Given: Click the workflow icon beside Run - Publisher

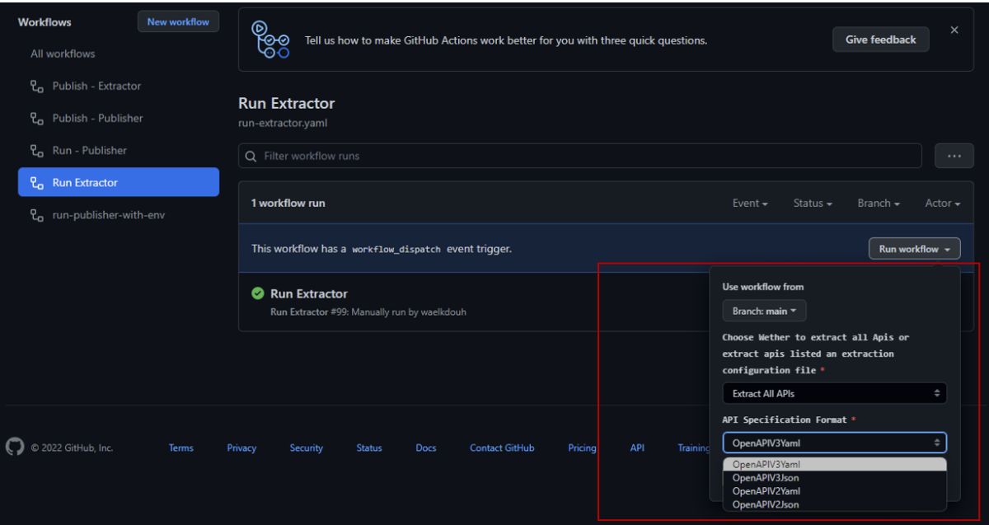Looking at the screenshot, I should [35, 150].
